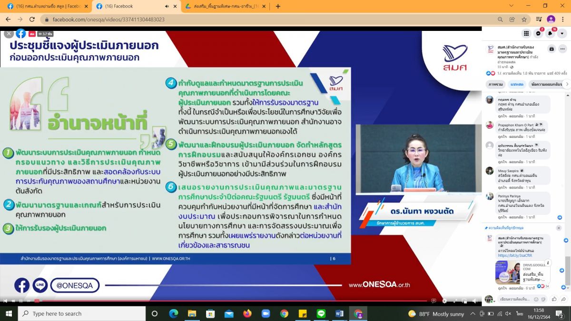
Task: Open emoji picker in comment box
Action: (x=536, y=299)
